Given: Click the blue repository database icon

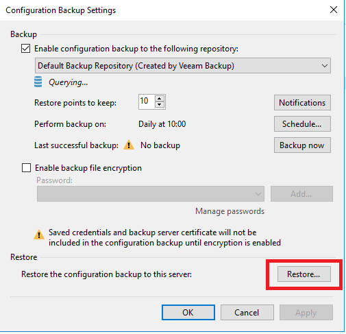Looking at the screenshot, I should pyautogui.click(x=38, y=82).
